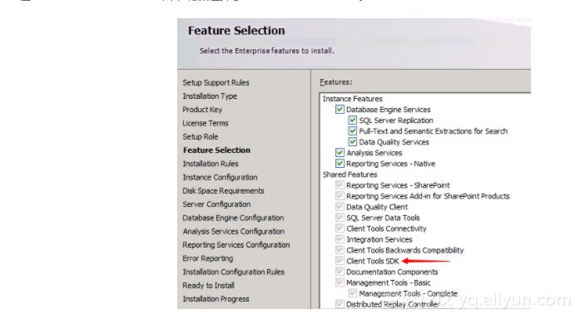Click the Features: label
580x319 pixels.
336,82
